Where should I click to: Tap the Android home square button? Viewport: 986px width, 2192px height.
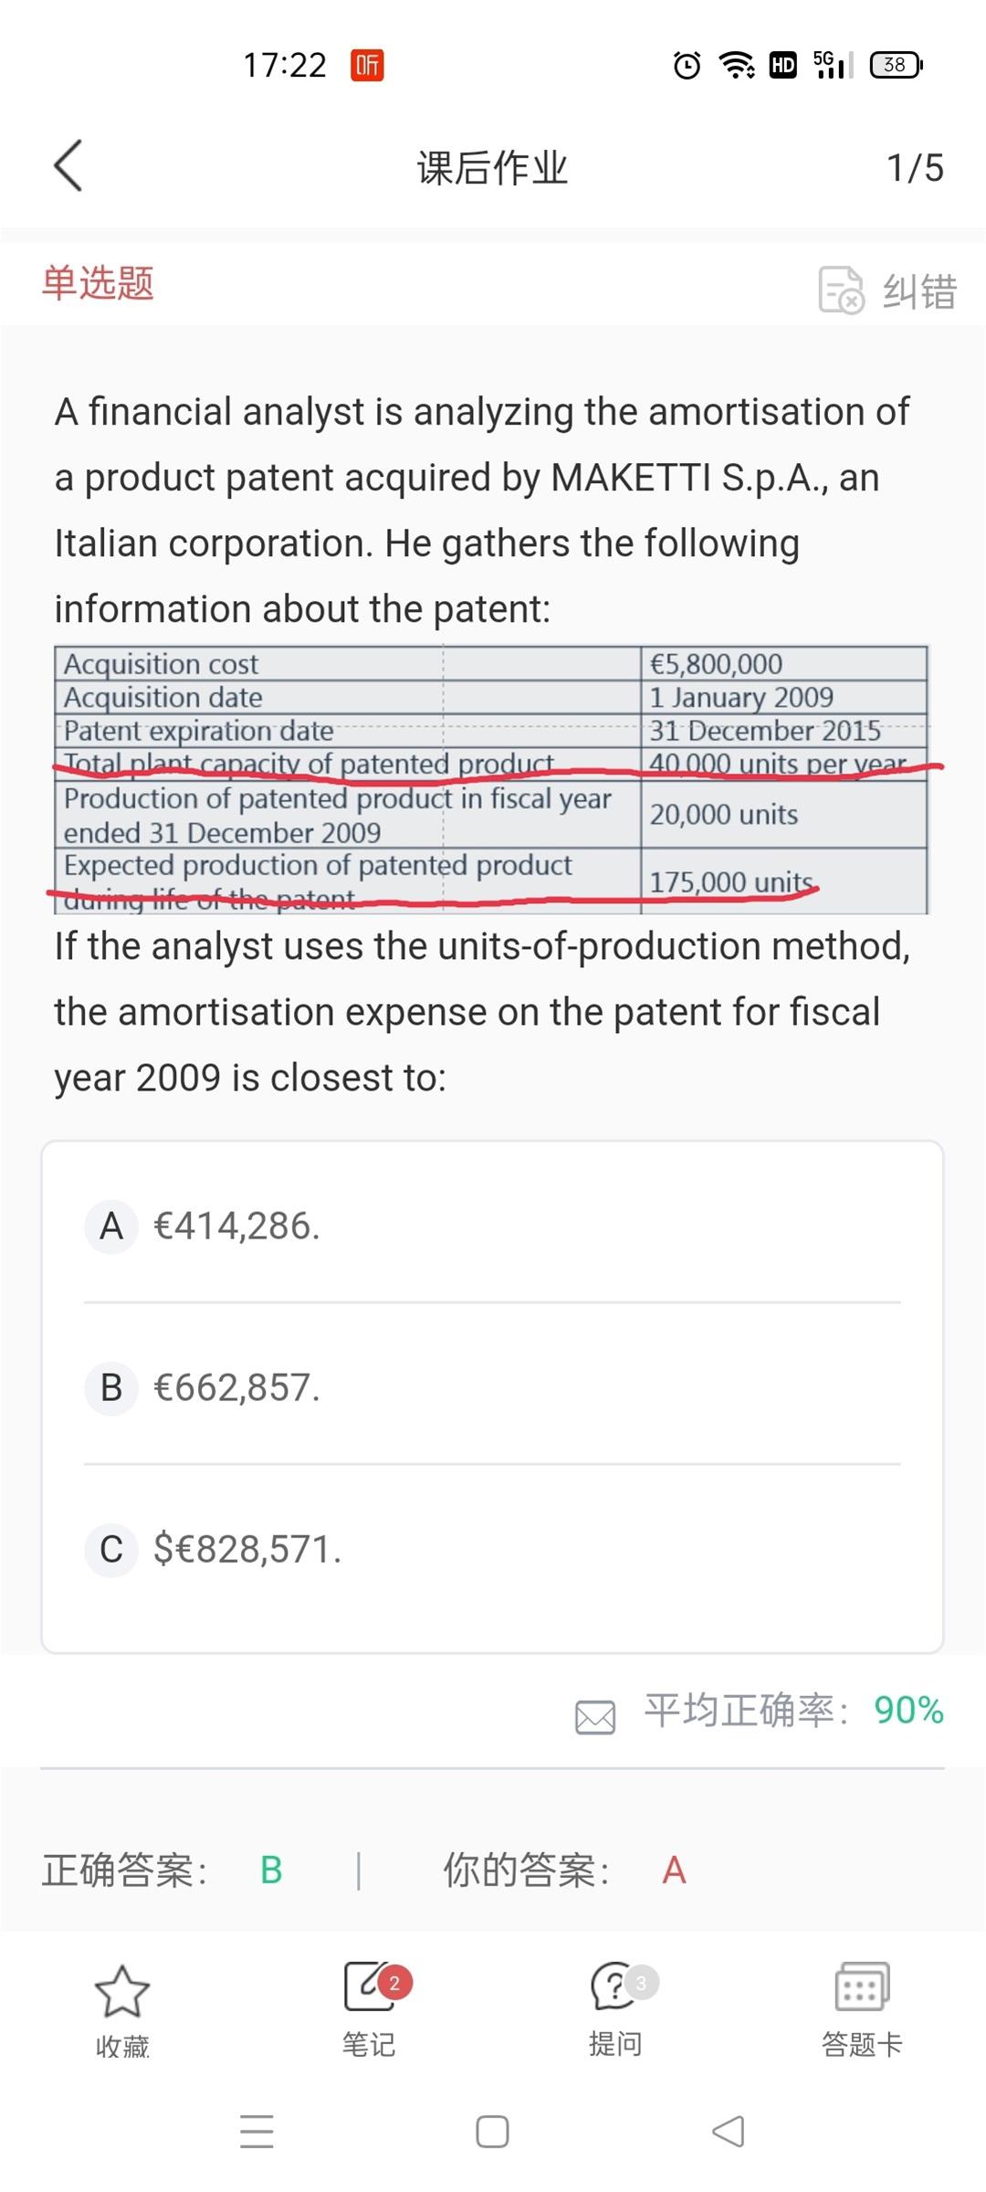tap(492, 2132)
